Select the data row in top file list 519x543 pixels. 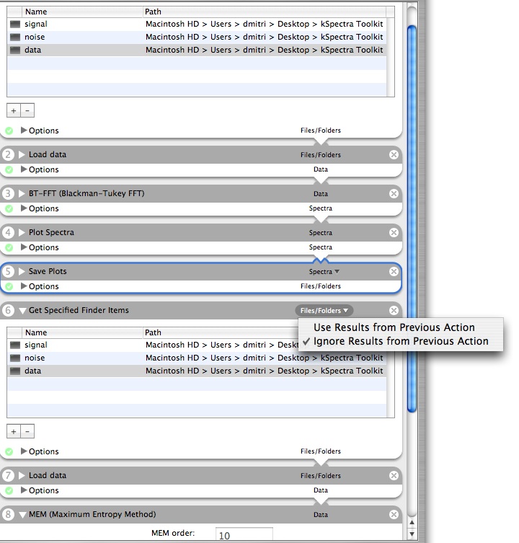[197, 50]
